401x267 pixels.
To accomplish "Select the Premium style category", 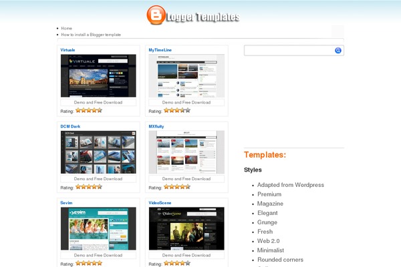I will click(x=269, y=194).
